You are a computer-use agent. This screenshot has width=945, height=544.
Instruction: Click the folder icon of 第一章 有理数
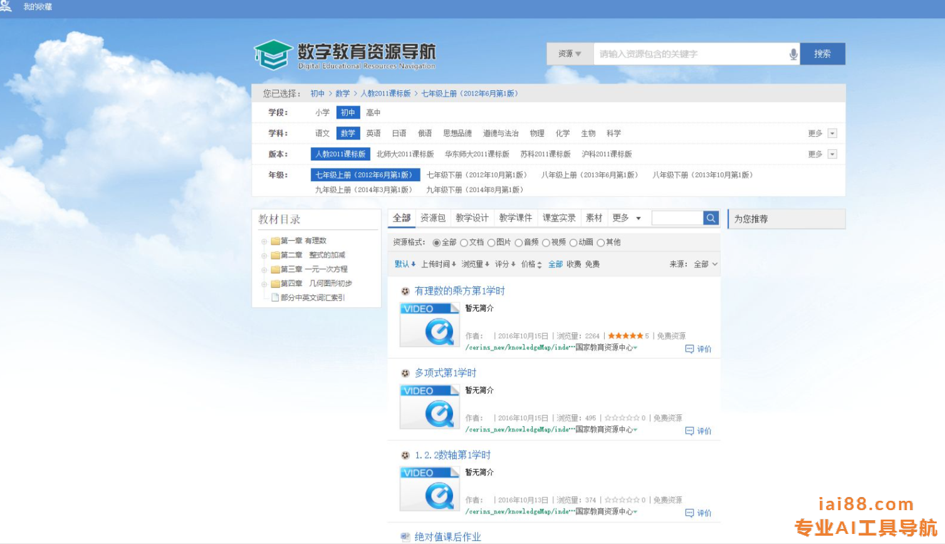click(x=275, y=241)
